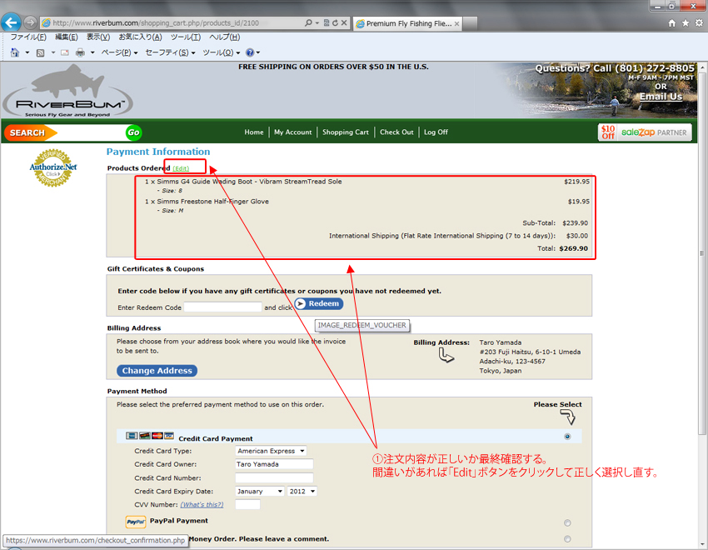The height and width of the screenshot is (550, 708).
Task: Click the Credit Card Owner field
Action: [x=274, y=464]
